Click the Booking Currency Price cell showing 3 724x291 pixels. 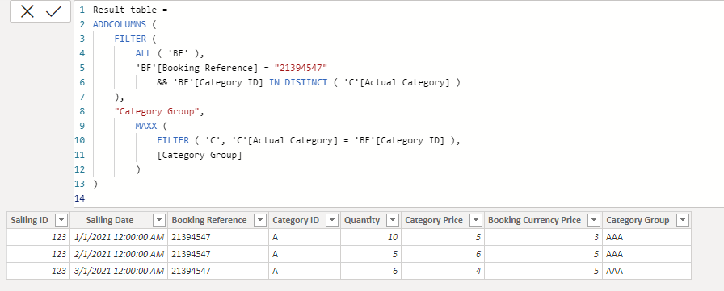[x=544, y=237]
